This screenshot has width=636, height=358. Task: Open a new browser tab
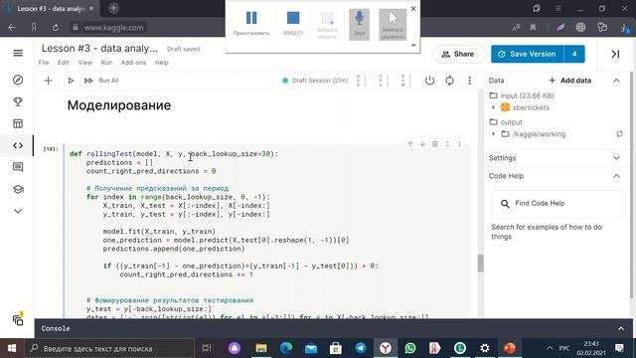(x=113, y=8)
